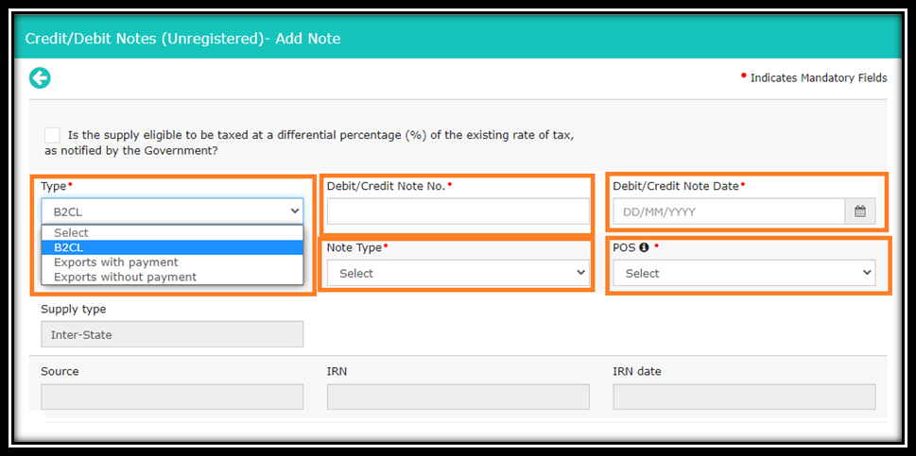The height and width of the screenshot is (456, 916).
Task: Tick the differential percentage checkbox
Action: (52, 135)
